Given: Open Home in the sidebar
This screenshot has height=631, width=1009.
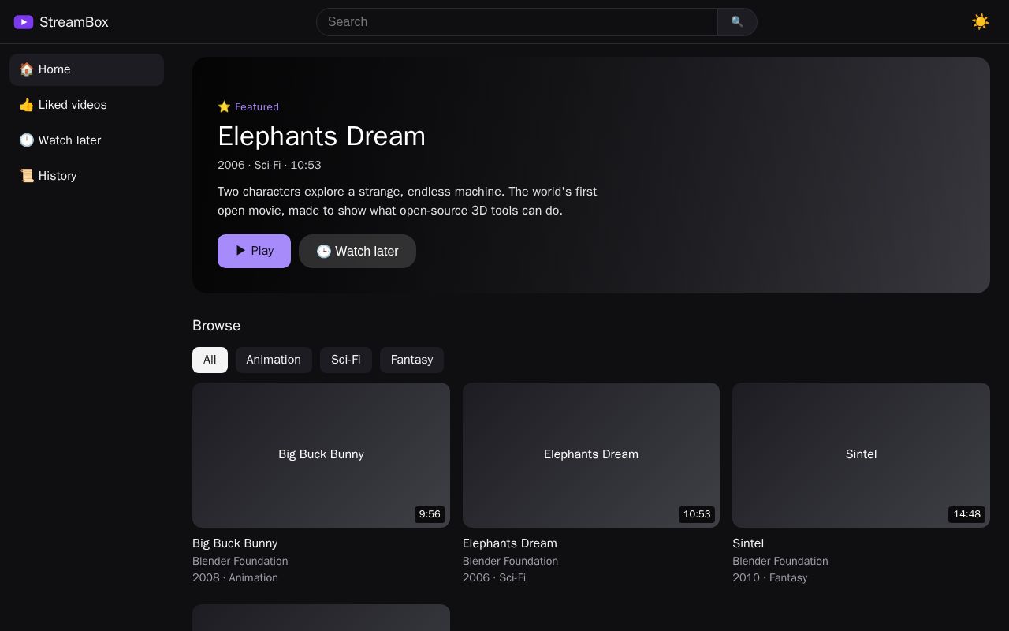Looking at the screenshot, I should pos(87,69).
